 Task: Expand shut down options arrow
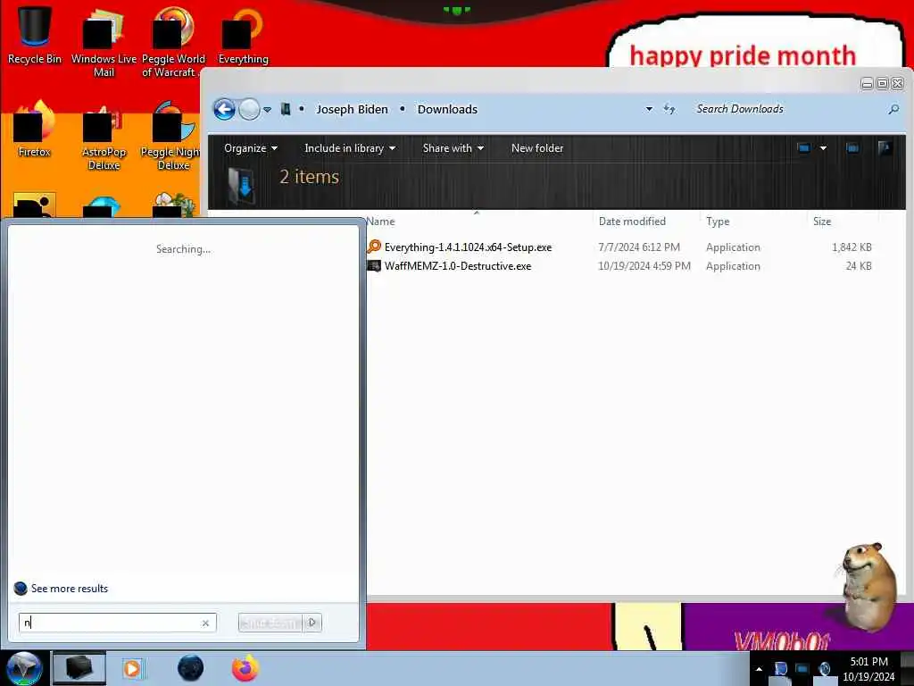pos(312,623)
